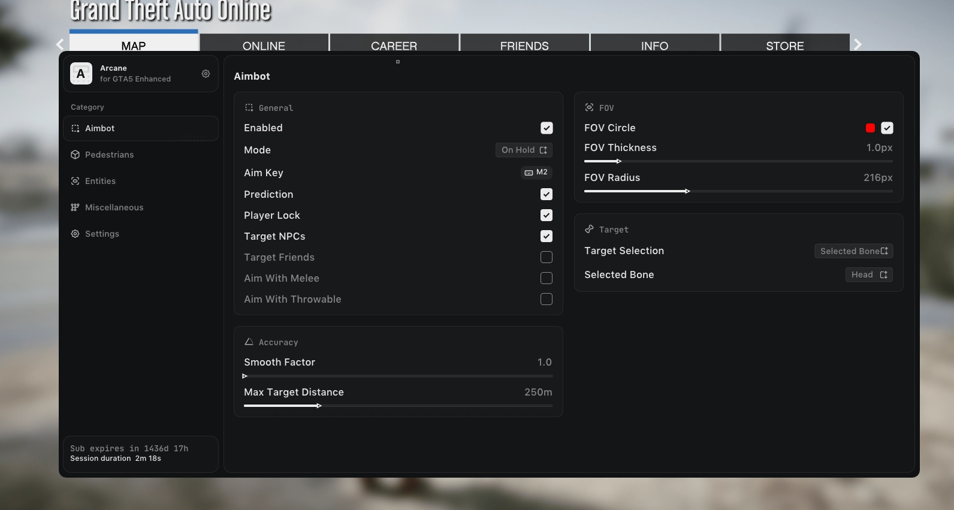Open the FOV Circle red color swatch
Viewport: 954px width, 510px height.
[871, 128]
